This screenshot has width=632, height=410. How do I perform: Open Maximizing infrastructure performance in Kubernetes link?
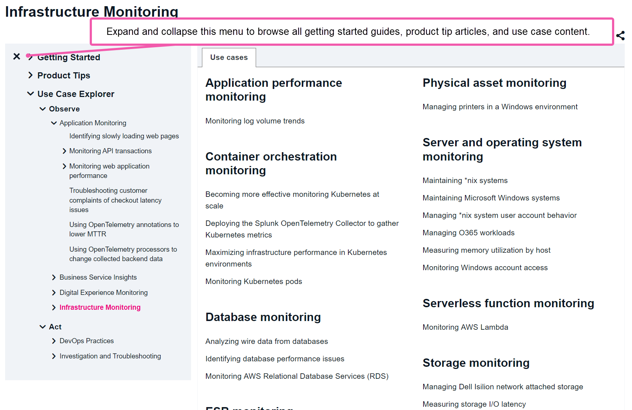tap(296, 258)
